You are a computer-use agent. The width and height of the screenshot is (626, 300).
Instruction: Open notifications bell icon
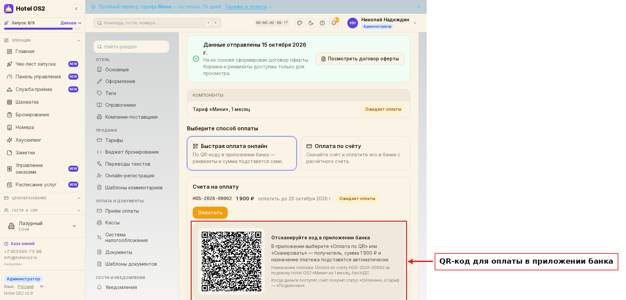pos(334,23)
